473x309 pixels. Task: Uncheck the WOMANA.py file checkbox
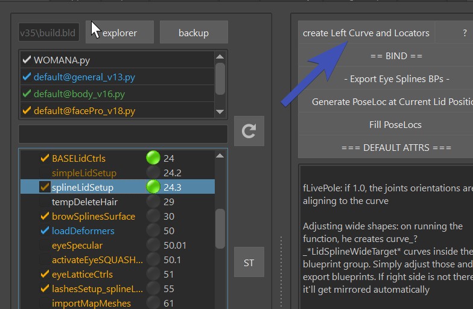(27, 60)
